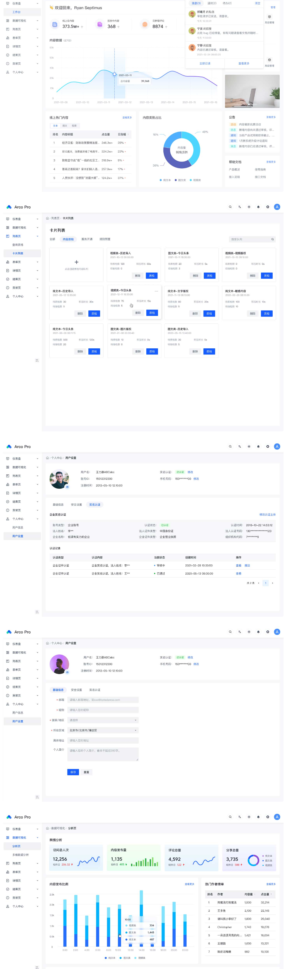Click the 邮箱 input field

(x=103, y=700)
